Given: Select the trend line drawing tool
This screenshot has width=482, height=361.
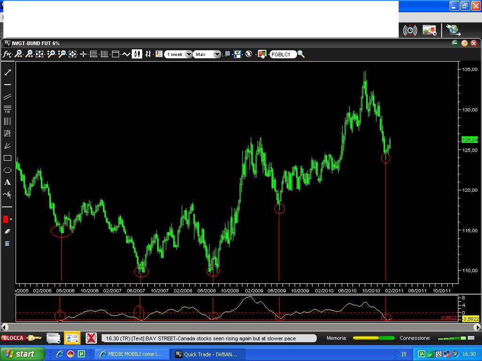Looking at the screenshot, I should click(8, 72).
